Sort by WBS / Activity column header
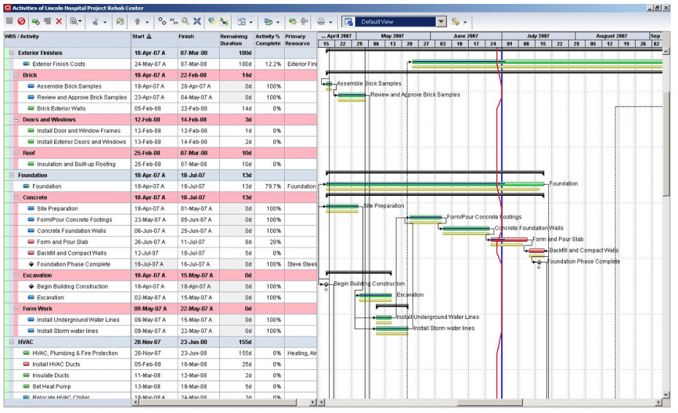This screenshot has height=413, width=678. 67,39
